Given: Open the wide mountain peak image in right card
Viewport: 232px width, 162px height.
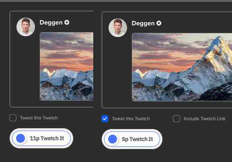Looking at the screenshot, I should tap(182, 67).
